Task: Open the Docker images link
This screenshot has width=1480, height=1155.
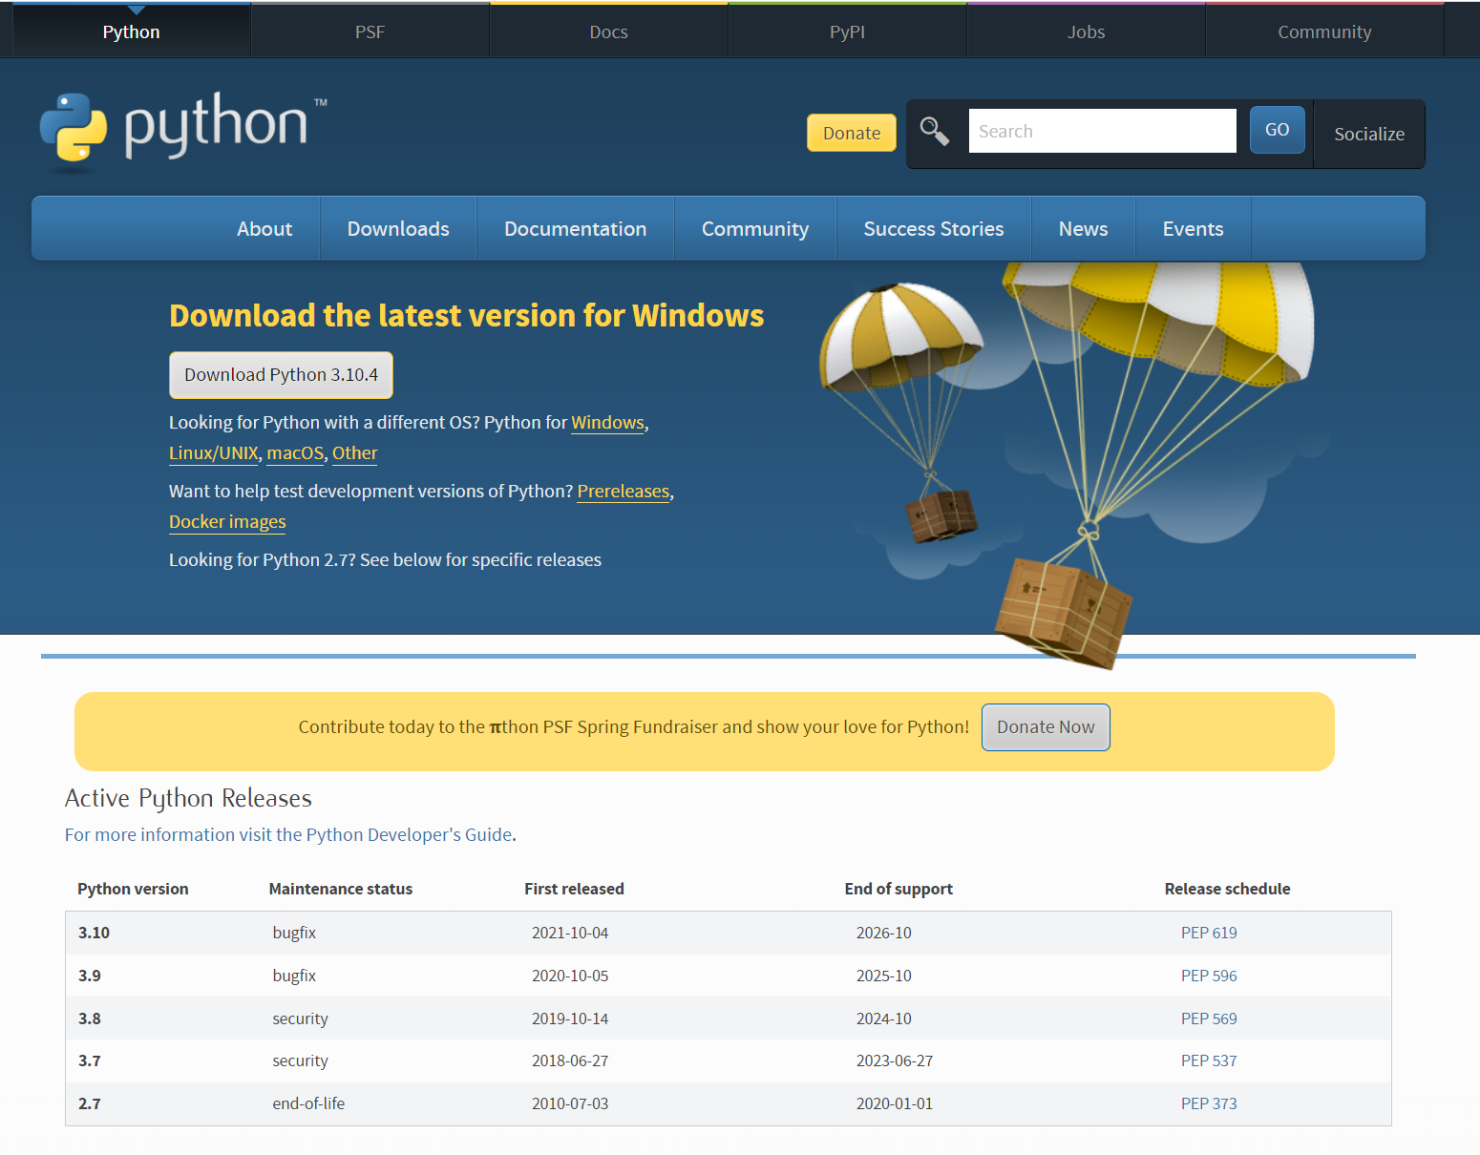Action: point(227,522)
